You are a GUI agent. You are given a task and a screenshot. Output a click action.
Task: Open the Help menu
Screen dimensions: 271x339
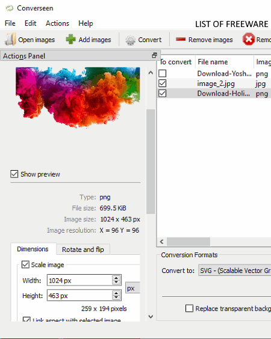[86, 23]
